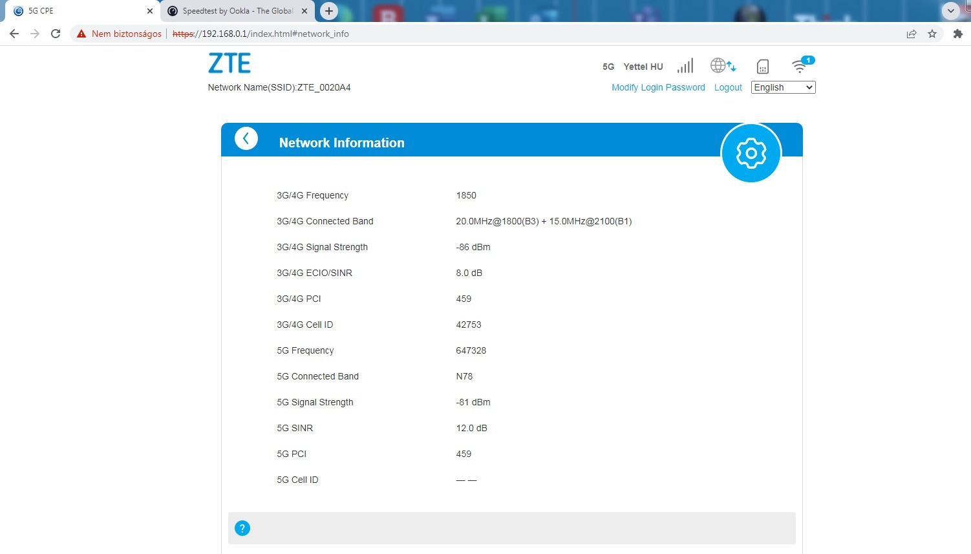Screen dimensions: 971x554
Task: Open browser extensions puzzle icon
Action: 958,34
